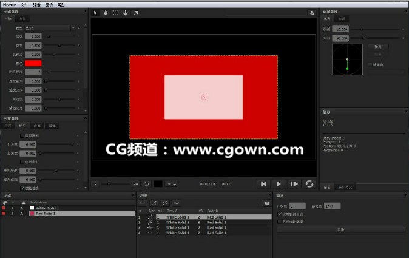Click the black background color swatch under preview

158,184
